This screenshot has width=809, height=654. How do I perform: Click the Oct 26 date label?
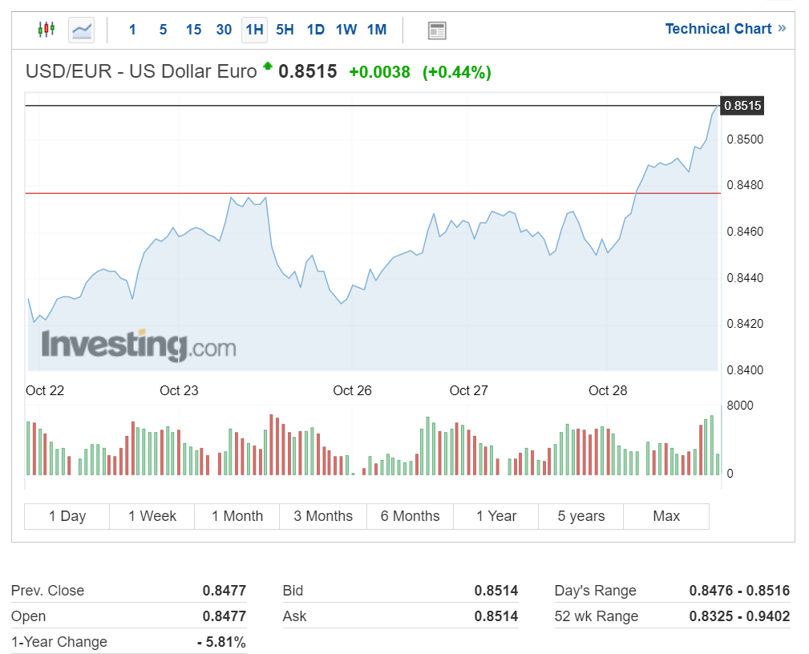(x=353, y=390)
